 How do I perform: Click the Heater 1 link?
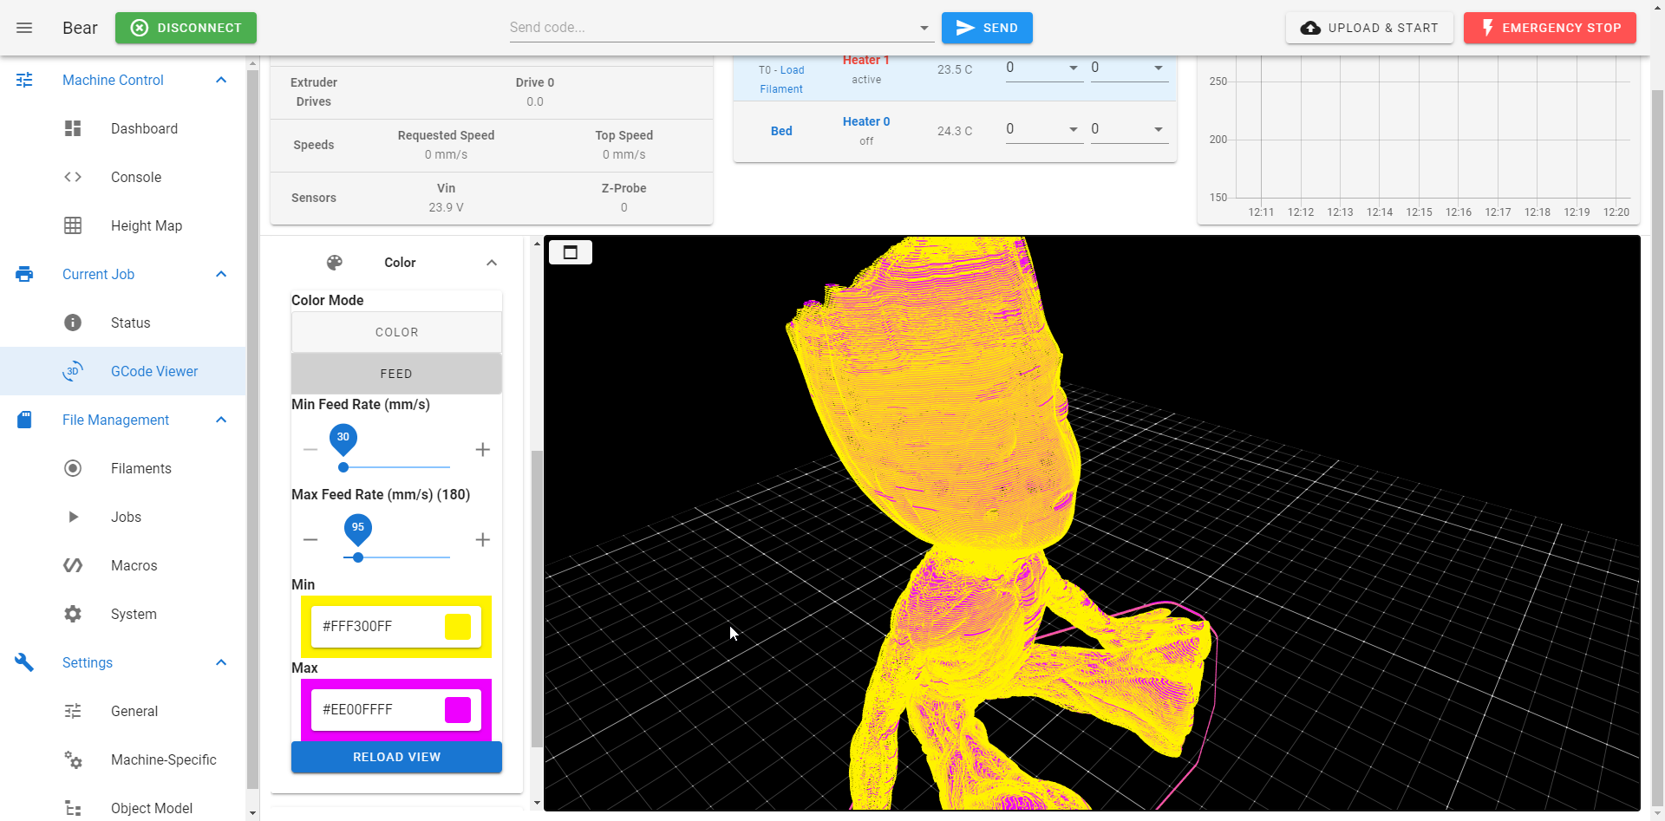[x=866, y=61]
